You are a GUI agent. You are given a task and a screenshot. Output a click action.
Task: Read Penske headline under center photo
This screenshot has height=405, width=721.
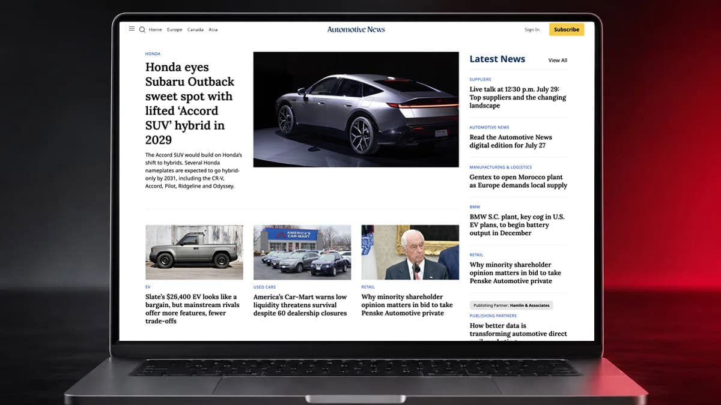tap(407, 305)
